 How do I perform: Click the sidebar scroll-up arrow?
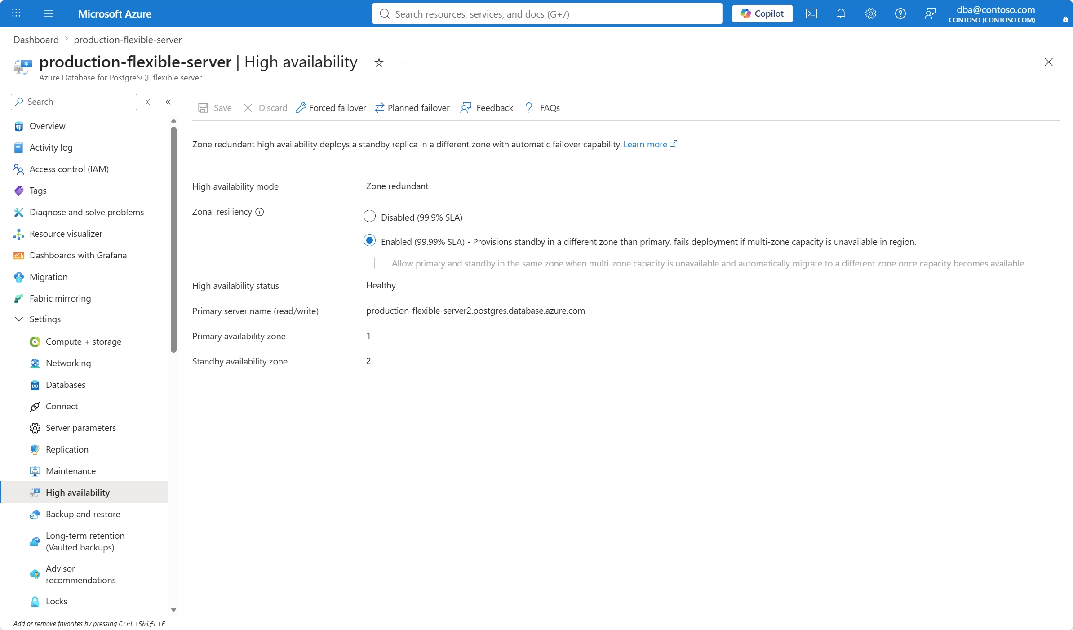[x=173, y=121]
